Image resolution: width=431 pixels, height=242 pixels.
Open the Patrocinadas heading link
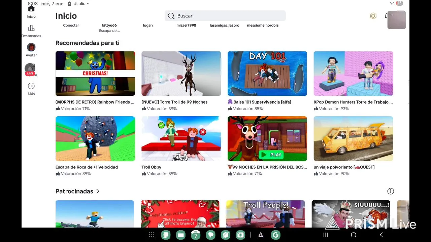click(x=74, y=191)
